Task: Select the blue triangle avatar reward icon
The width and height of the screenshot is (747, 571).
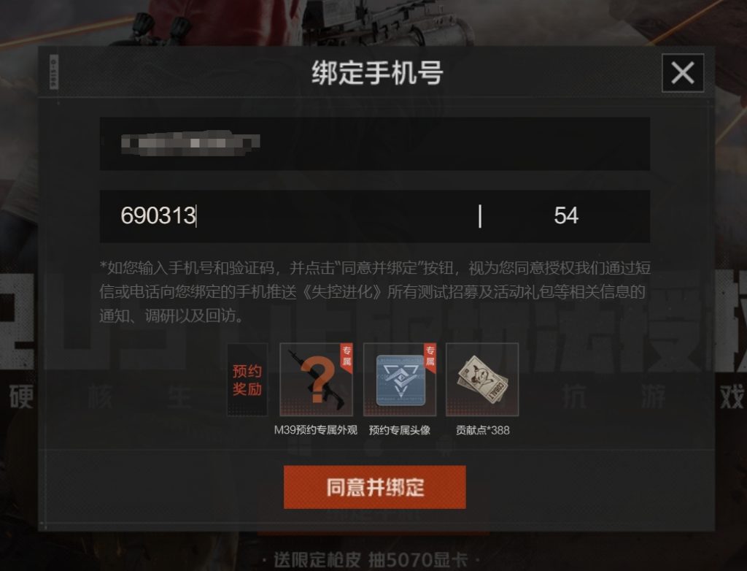Action: click(x=400, y=379)
